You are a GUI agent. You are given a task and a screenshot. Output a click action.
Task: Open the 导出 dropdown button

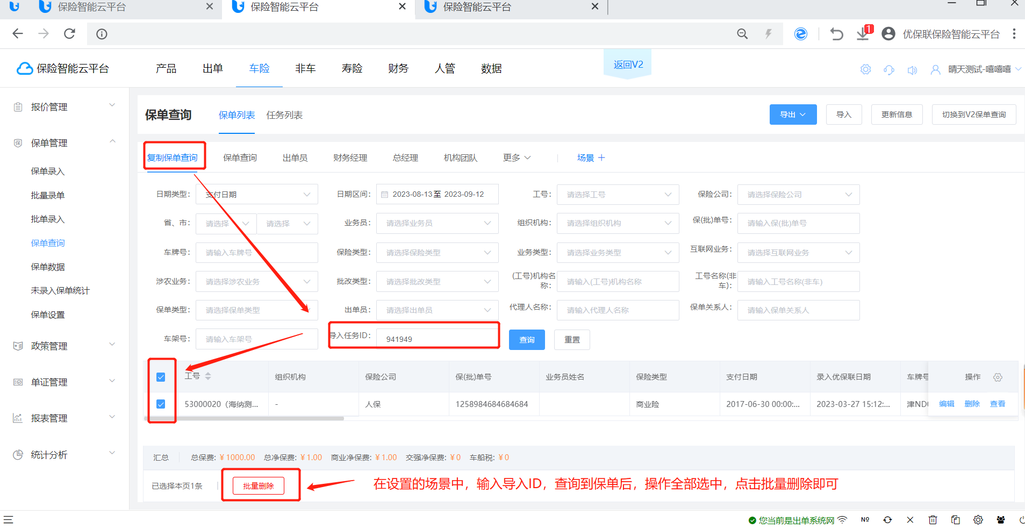(x=793, y=115)
